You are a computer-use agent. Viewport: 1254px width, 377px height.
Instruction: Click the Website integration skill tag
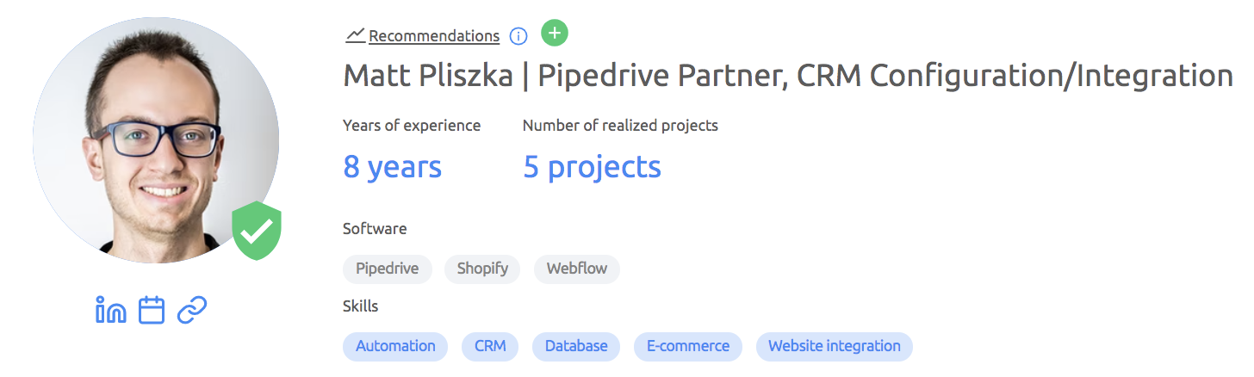tap(834, 346)
